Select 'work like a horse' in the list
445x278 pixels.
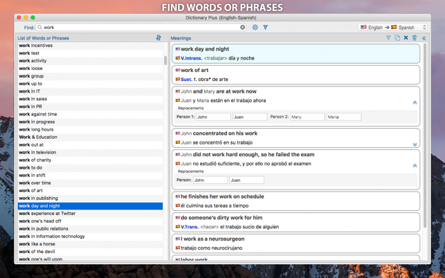click(90, 244)
